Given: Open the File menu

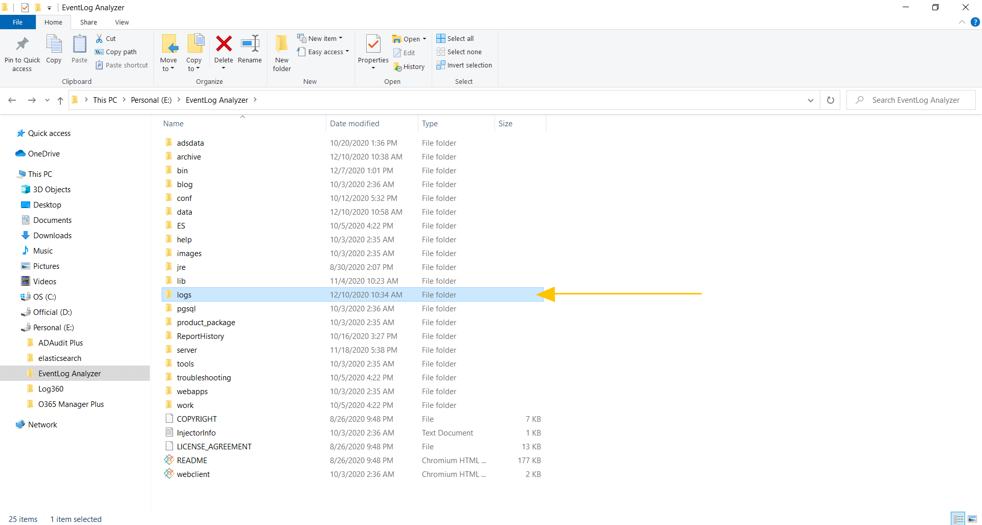Looking at the screenshot, I should [x=17, y=22].
